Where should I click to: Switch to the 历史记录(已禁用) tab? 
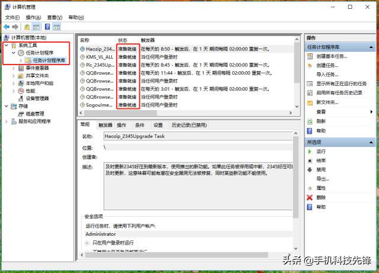[x=189, y=125]
